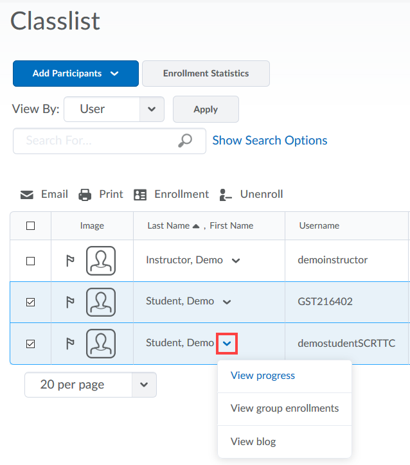Click the Enrollment icon in toolbar
The height and width of the screenshot is (465, 410).
click(x=140, y=195)
